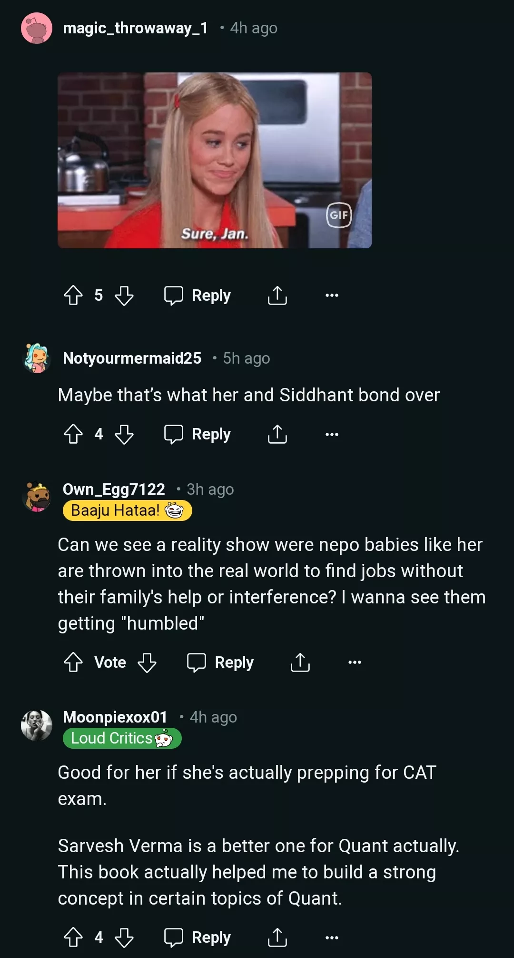514x958 pixels.
Task: Toggle downvote on the GIF comment
Action: pyautogui.click(x=124, y=296)
